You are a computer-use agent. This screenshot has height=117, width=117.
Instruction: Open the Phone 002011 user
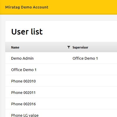23,93
